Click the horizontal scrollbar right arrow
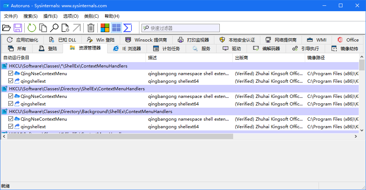Viewport: 366px width, 190px height. [356, 136]
